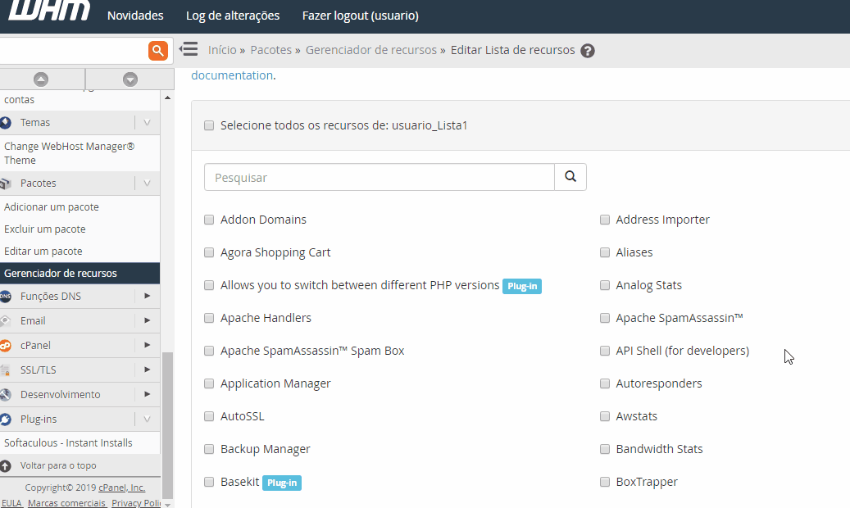Open Novidades in top navigation
The width and height of the screenshot is (850, 508).
135,16
